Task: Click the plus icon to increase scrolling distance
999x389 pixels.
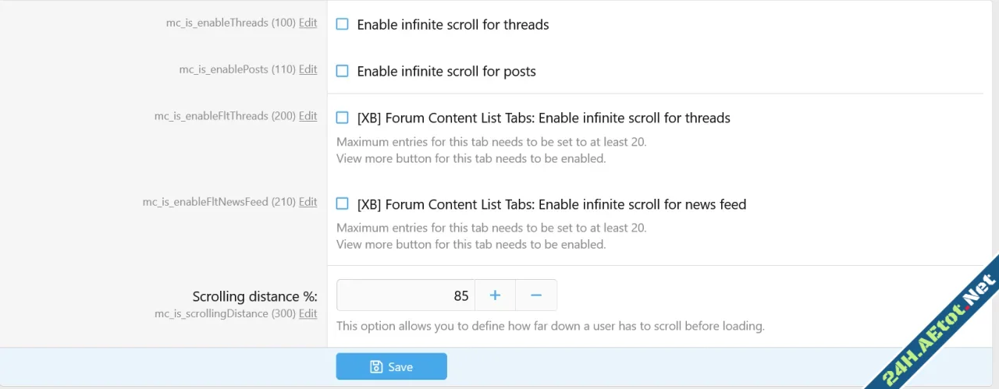Action: pos(495,295)
